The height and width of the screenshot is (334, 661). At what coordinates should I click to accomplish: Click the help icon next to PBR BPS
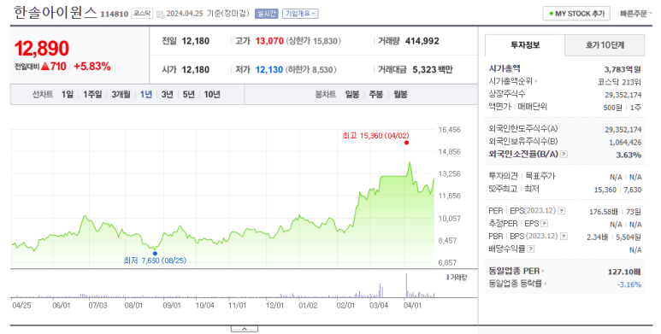click(564, 237)
